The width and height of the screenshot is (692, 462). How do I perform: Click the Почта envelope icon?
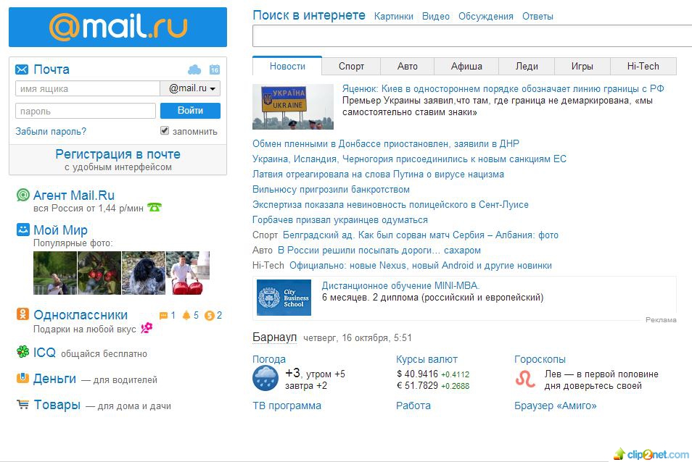(22, 70)
